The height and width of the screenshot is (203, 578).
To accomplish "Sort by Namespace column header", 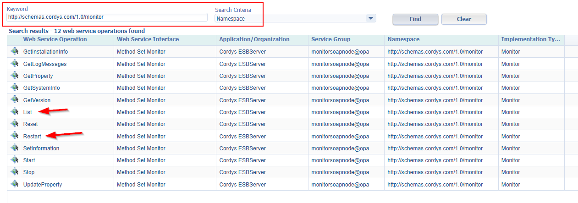I will (403, 39).
